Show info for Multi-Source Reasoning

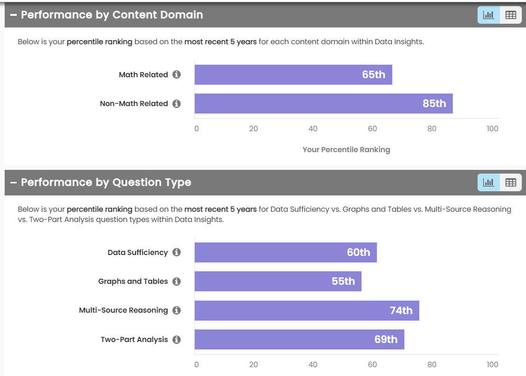(x=177, y=310)
